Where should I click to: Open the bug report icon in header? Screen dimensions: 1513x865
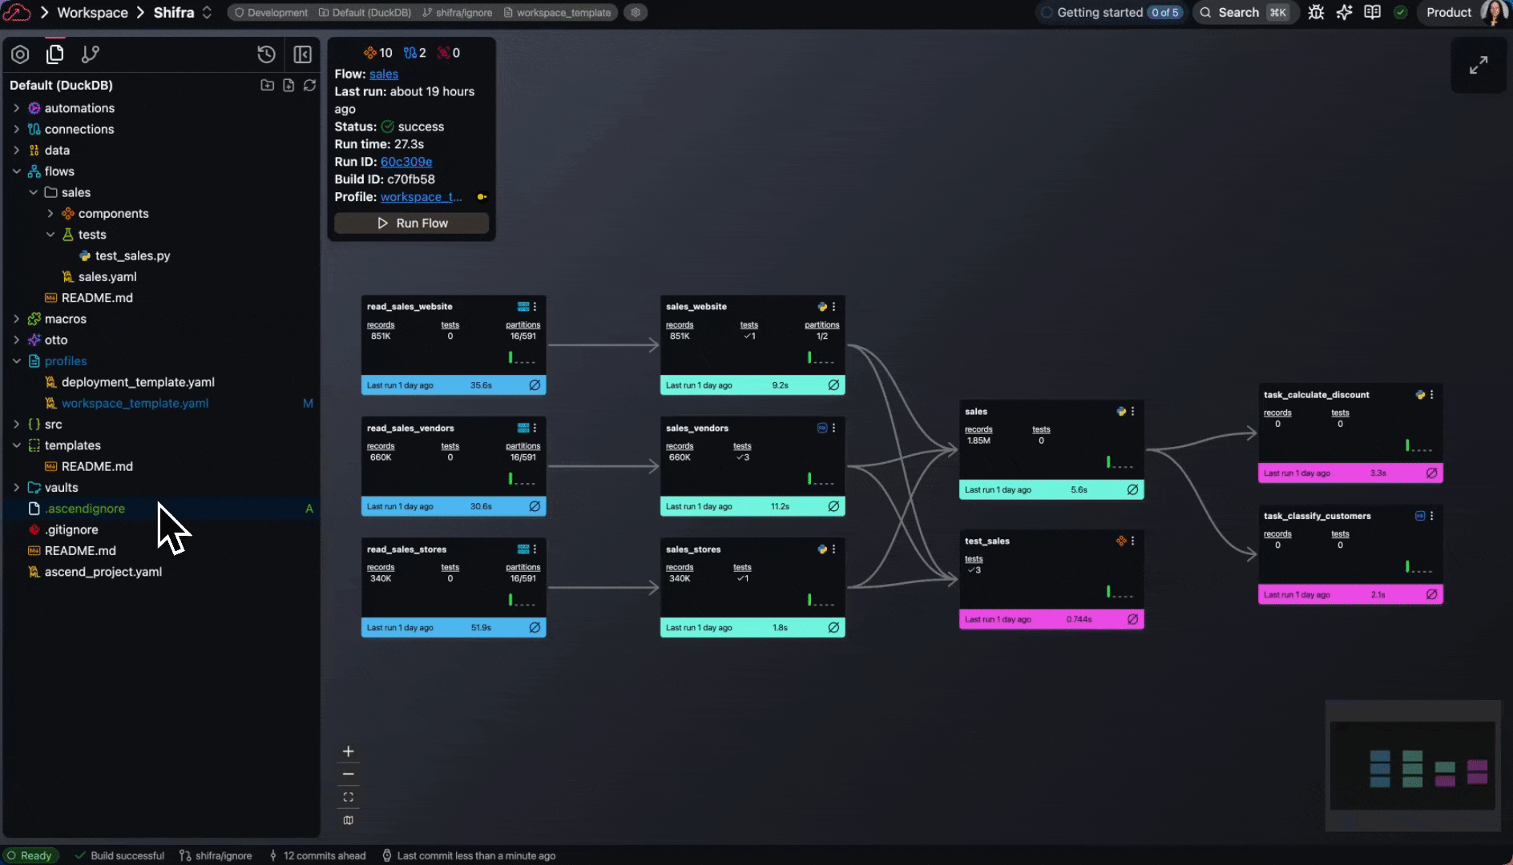click(x=1316, y=12)
